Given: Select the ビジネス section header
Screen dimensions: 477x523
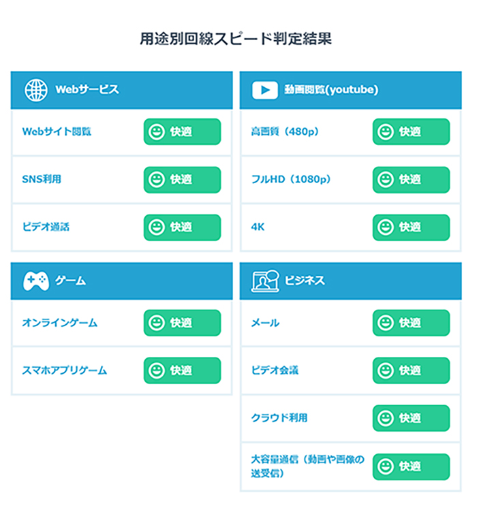Looking at the screenshot, I should (x=350, y=281).
